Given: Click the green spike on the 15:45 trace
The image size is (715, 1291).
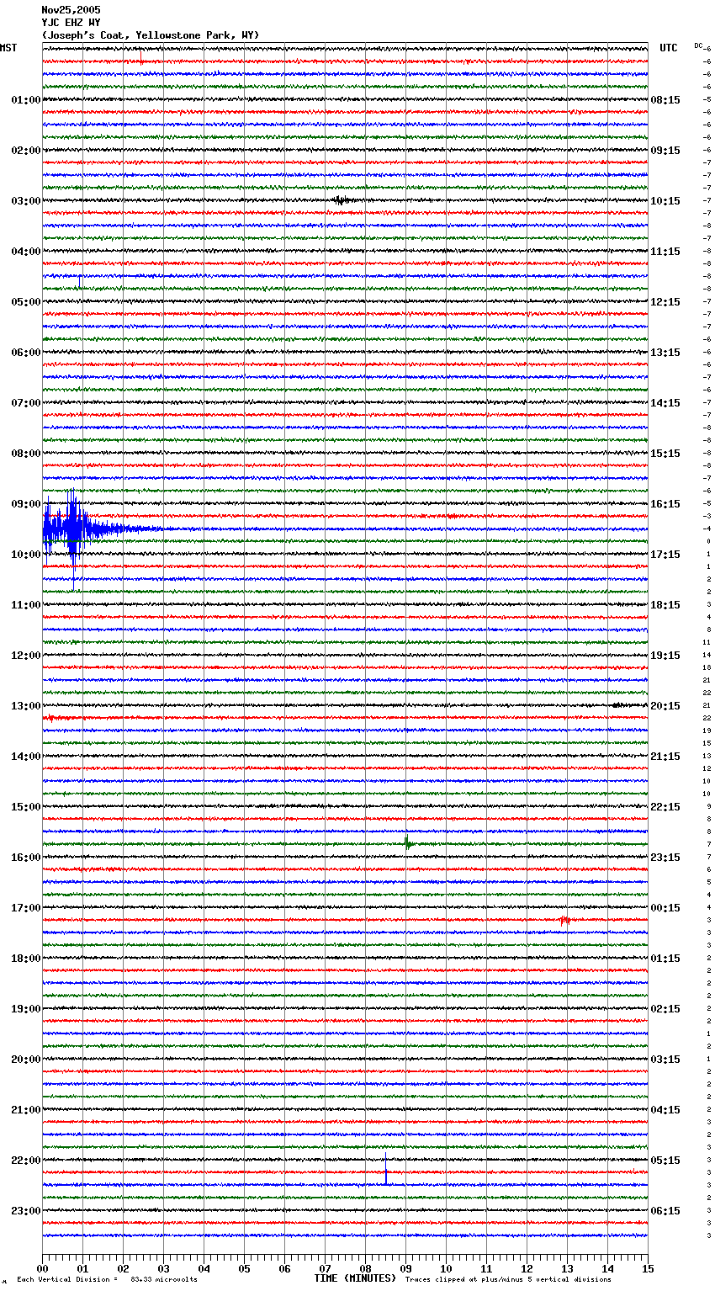Looking at the screenshot, I should [407, 842].
